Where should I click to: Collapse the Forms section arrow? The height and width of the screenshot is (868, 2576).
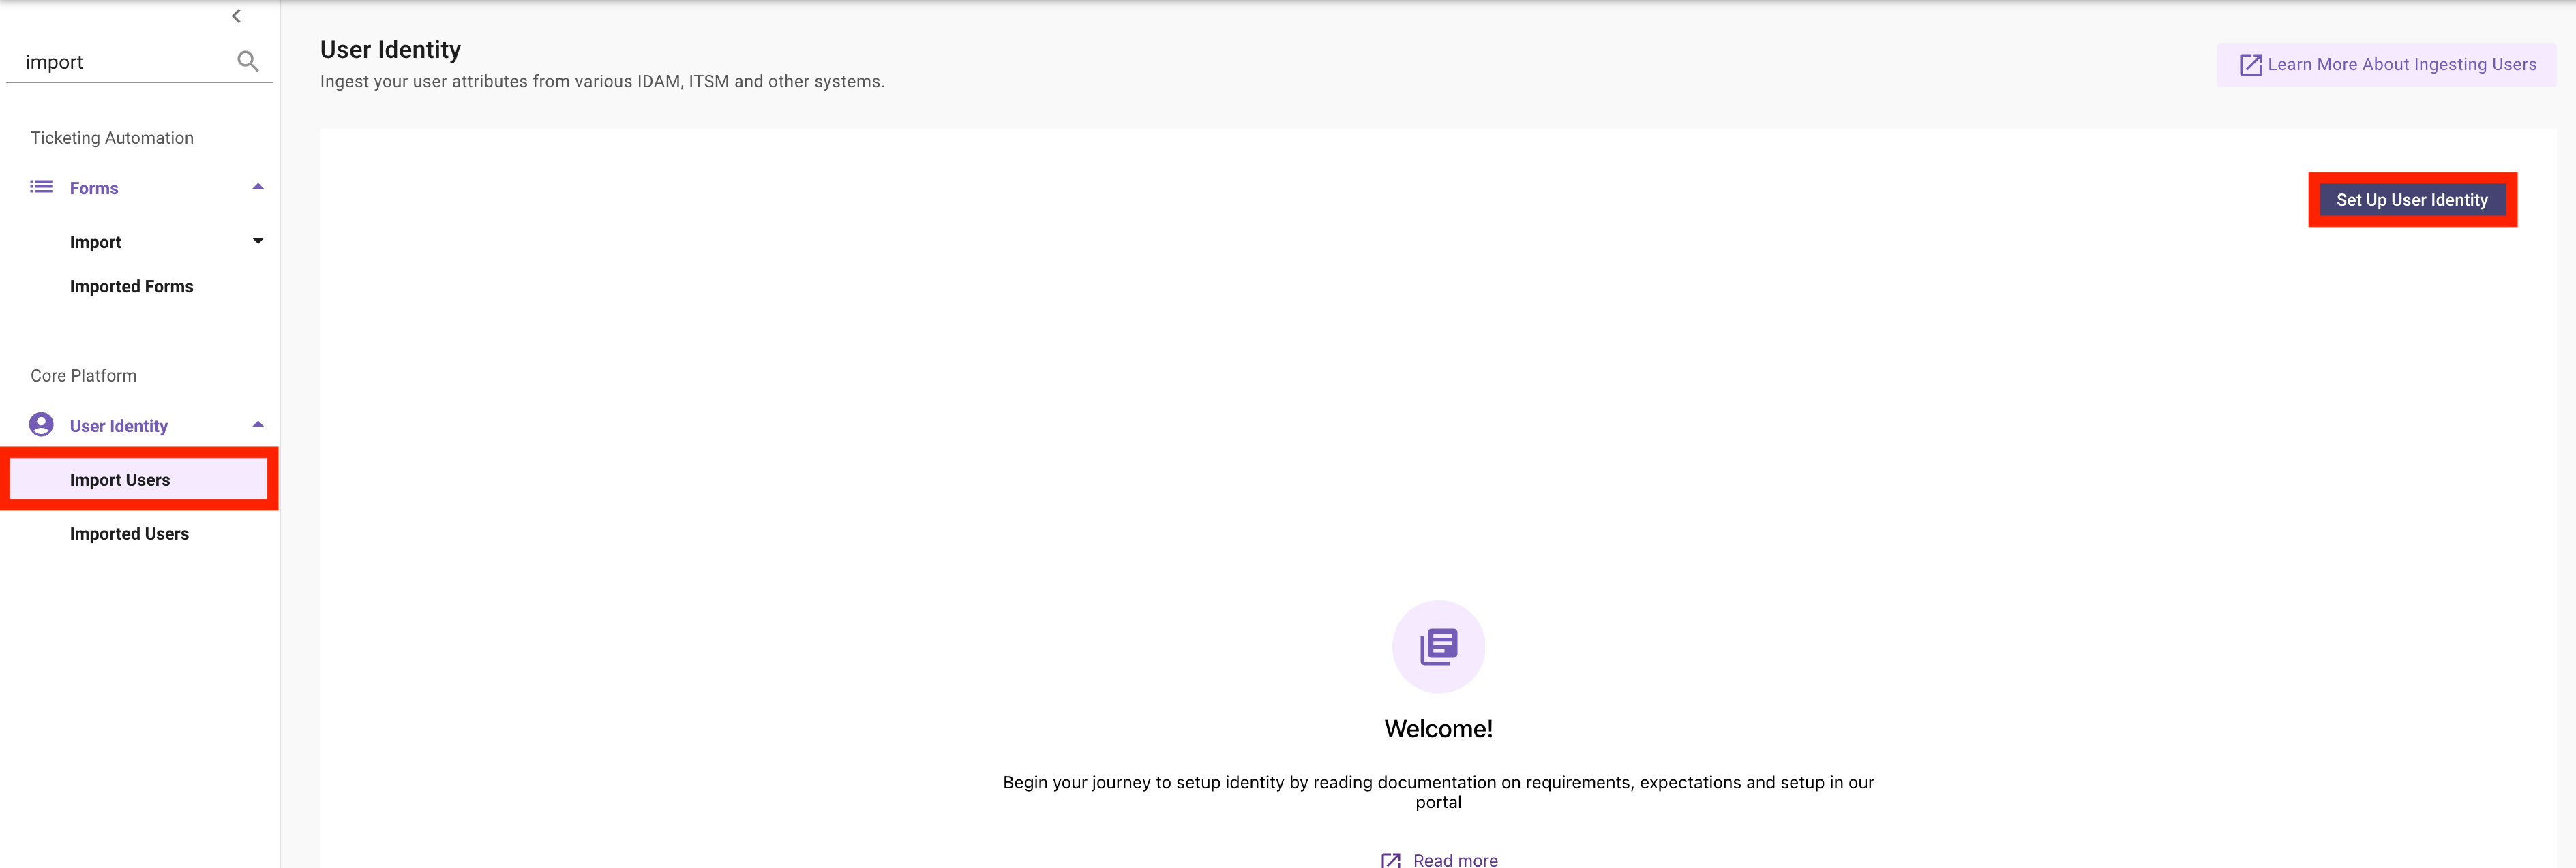258,187
